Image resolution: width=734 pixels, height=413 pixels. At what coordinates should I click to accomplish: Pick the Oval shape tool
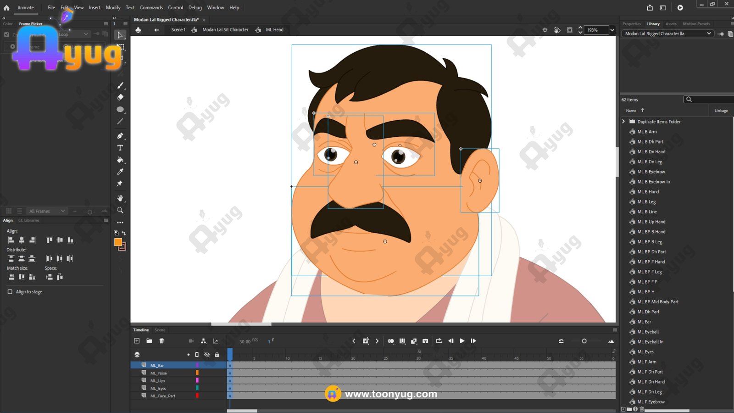pyautogui.click(x=120, y=109)
